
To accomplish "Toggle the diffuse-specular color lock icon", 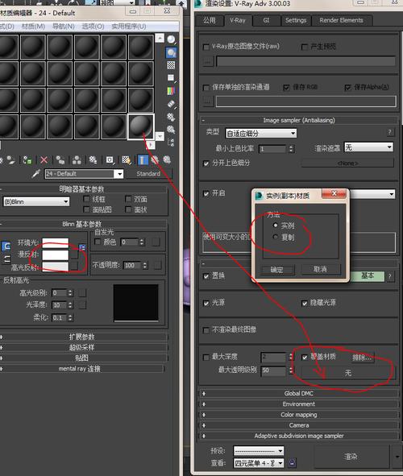I will pyautogui.click(x=6, y=259).
